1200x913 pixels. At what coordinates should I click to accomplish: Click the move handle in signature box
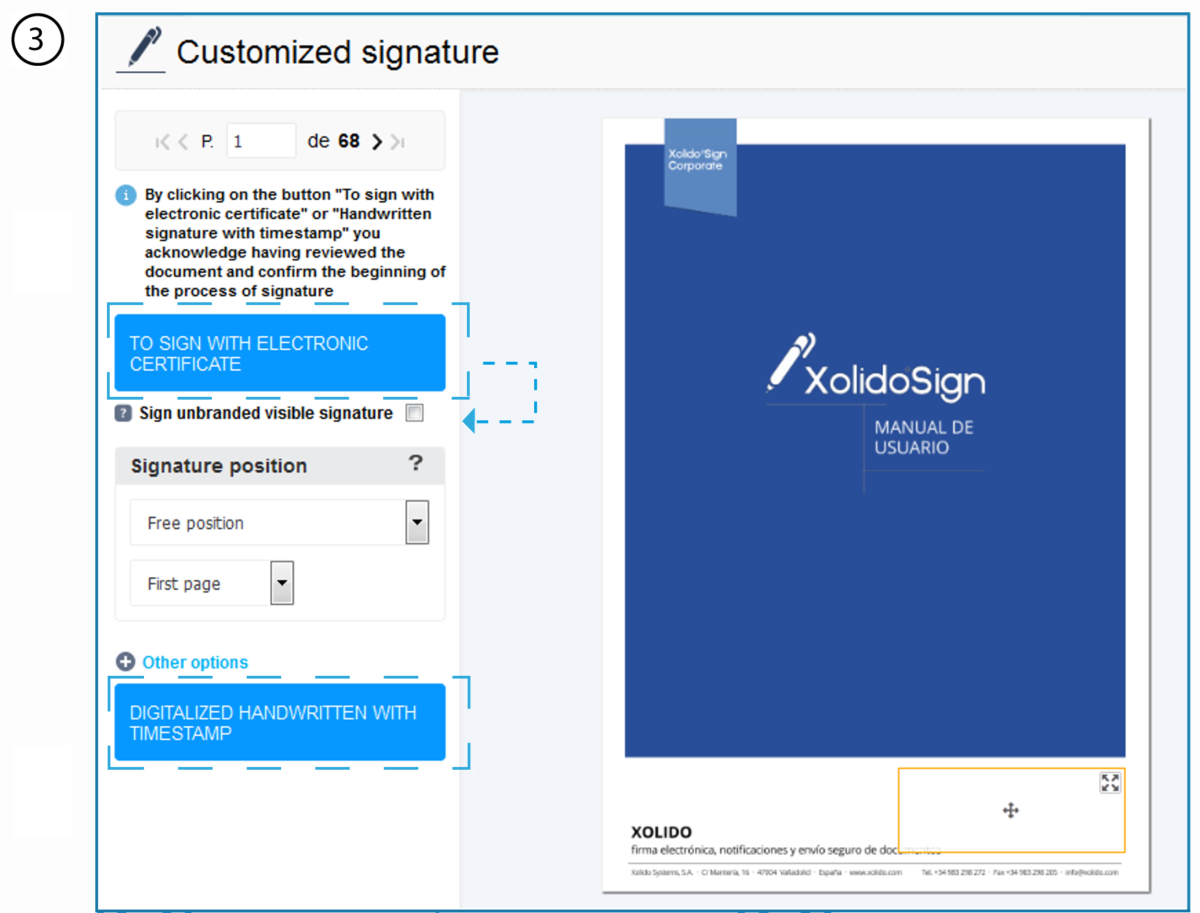pos(1011,811)
